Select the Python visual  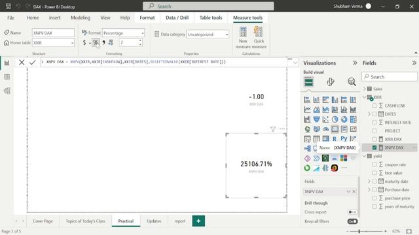344,139
